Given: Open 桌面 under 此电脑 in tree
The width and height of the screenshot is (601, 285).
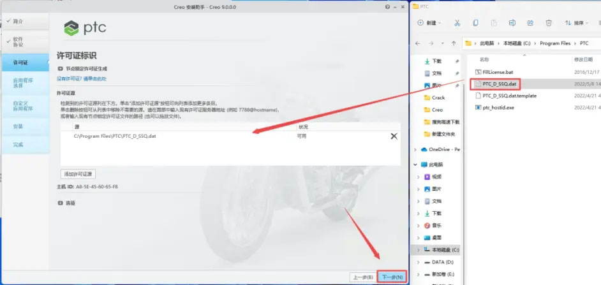Looking at the screenshot, I should [437, 238].
